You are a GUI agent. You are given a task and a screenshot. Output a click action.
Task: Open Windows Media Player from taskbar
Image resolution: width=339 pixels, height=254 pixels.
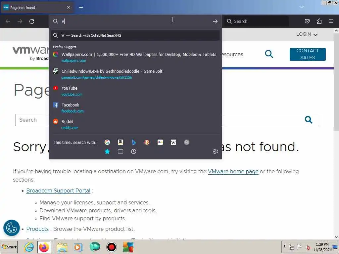(78, 247)
